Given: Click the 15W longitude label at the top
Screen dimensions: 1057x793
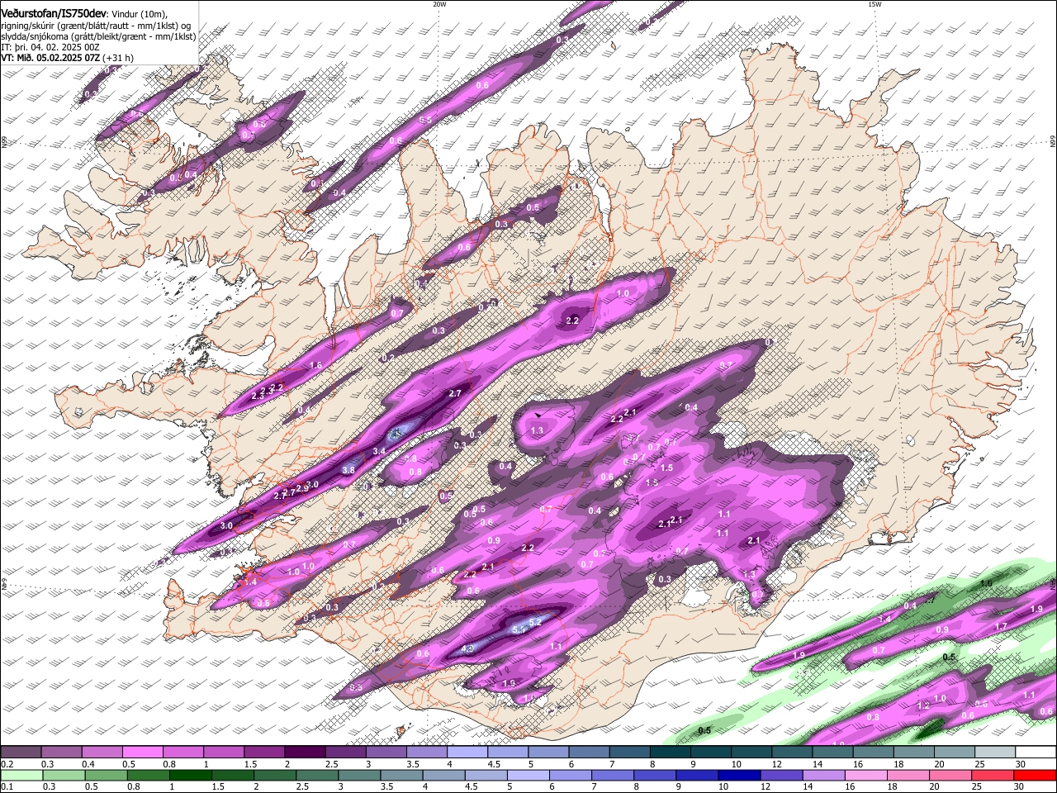Looking at the screenshot, I should pyautogui.click(x=874, y=4).
